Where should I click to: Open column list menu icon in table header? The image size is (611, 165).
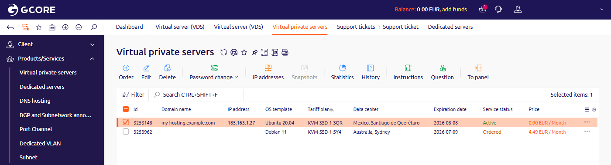[587, 110]
